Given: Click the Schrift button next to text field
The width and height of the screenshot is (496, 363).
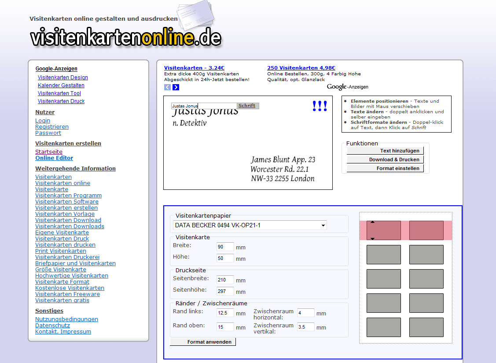Looking at the screenshot, I should (248, 106).
